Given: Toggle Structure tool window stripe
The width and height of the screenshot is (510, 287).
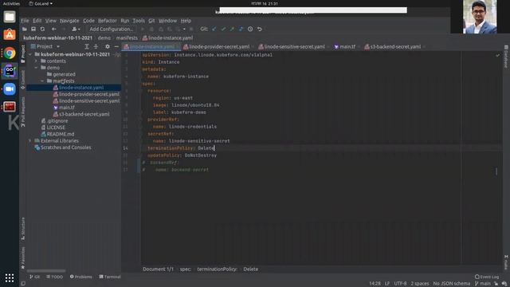Looking at the screenshot, I should click(x=23, y=229).
